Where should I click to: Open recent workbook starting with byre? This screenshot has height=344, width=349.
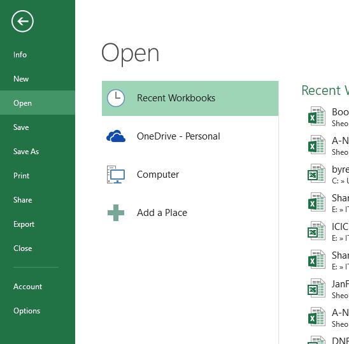tap(327, 175)
